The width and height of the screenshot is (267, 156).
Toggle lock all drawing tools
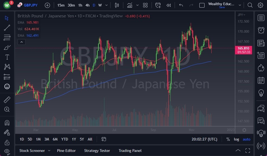coord(7,142)
